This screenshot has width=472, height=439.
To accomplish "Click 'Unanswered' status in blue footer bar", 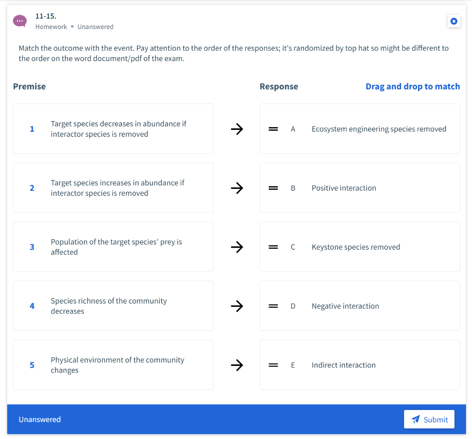I will click(x=40, y=420).
